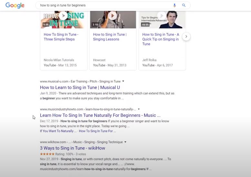This screenshot has width=251, height=177.
Task: Click 'Rating: 100% - 3 votes' text
Action: pos(71,154)
